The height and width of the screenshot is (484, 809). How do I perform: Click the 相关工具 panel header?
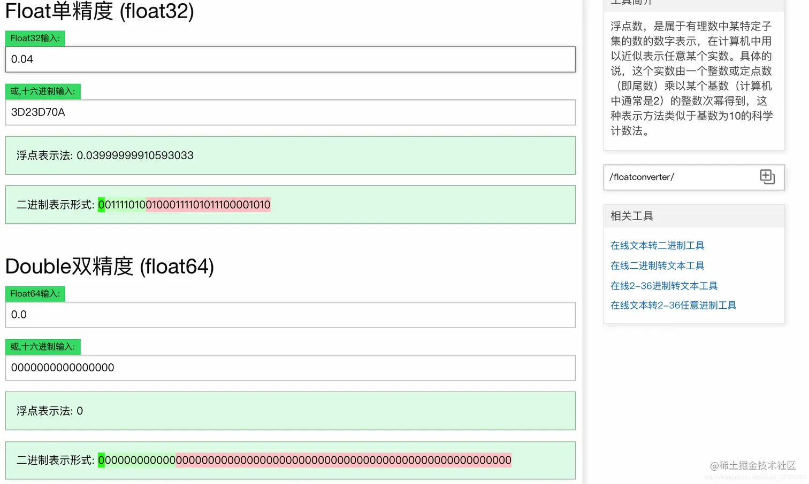pyautogui.click(x=694, y=216)
